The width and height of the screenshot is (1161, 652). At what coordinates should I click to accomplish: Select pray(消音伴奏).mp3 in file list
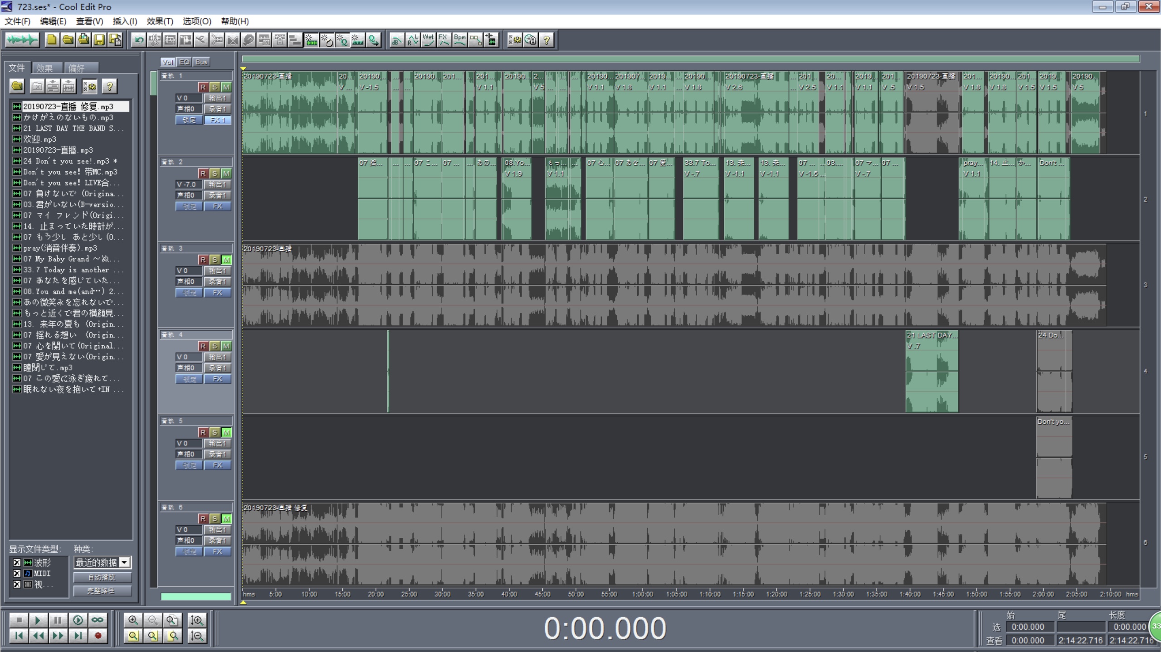(x=60, y=248)
